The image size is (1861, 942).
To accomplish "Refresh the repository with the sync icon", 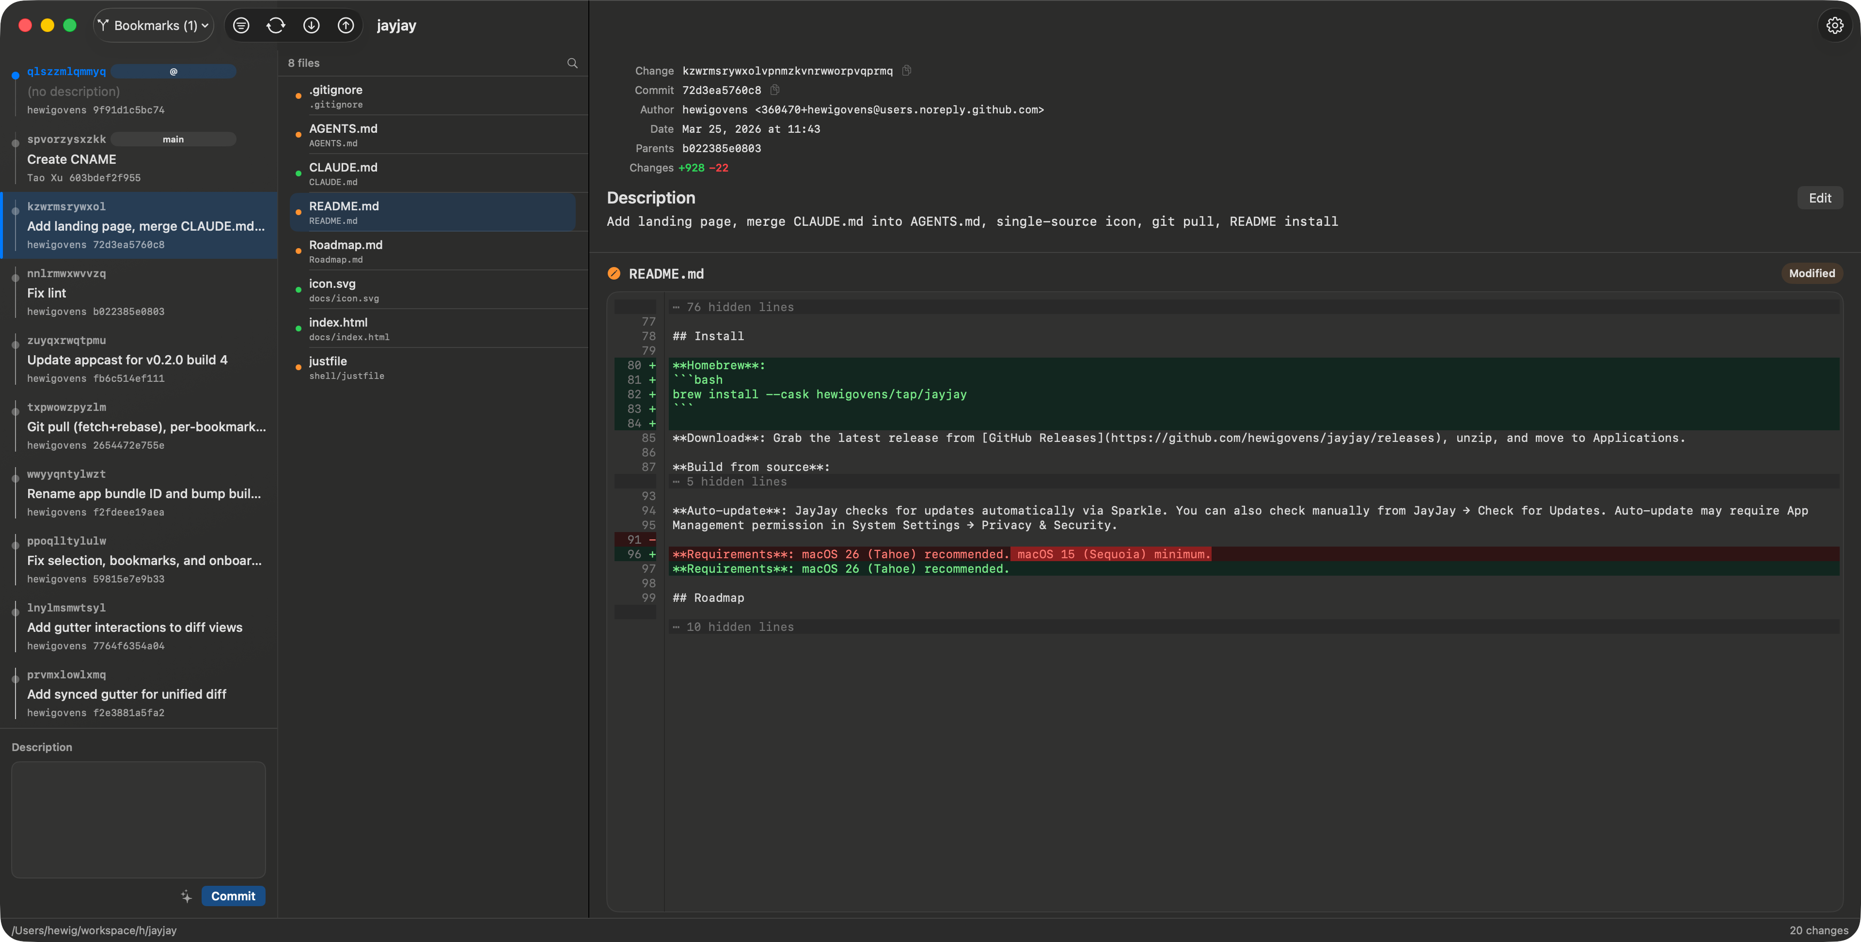I will (276, 25).
